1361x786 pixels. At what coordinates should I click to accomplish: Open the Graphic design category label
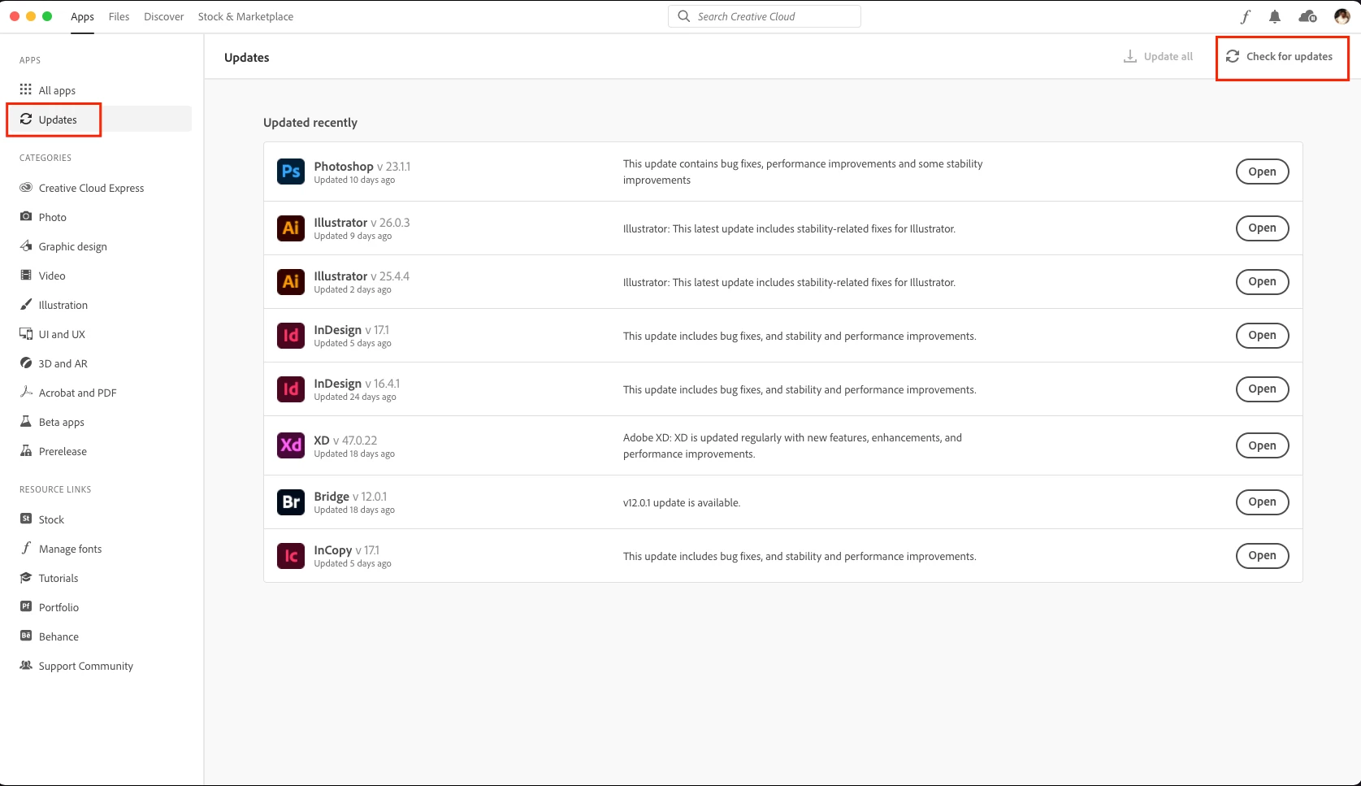[73, 246]
